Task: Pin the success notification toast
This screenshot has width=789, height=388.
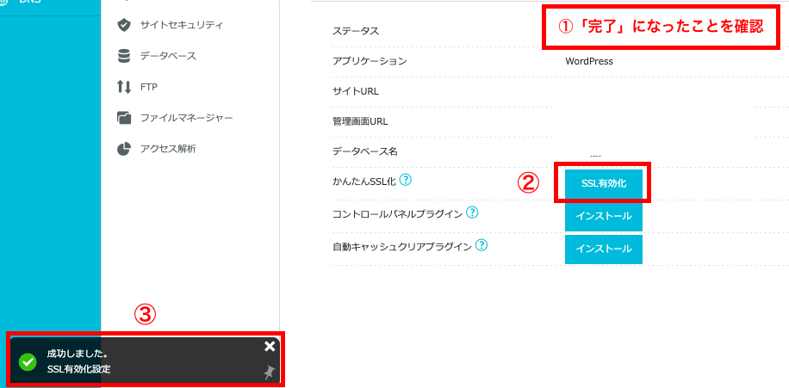Action: tap(270, 373)
